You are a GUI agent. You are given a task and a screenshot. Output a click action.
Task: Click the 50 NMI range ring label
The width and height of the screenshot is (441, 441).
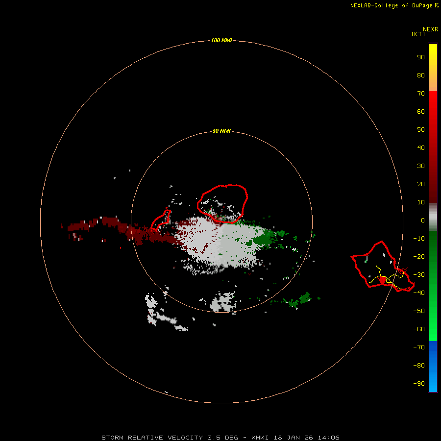(221, 131)
